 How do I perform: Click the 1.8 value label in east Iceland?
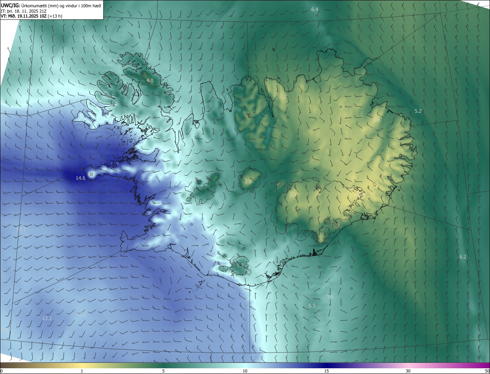click(x=377, y=120)
